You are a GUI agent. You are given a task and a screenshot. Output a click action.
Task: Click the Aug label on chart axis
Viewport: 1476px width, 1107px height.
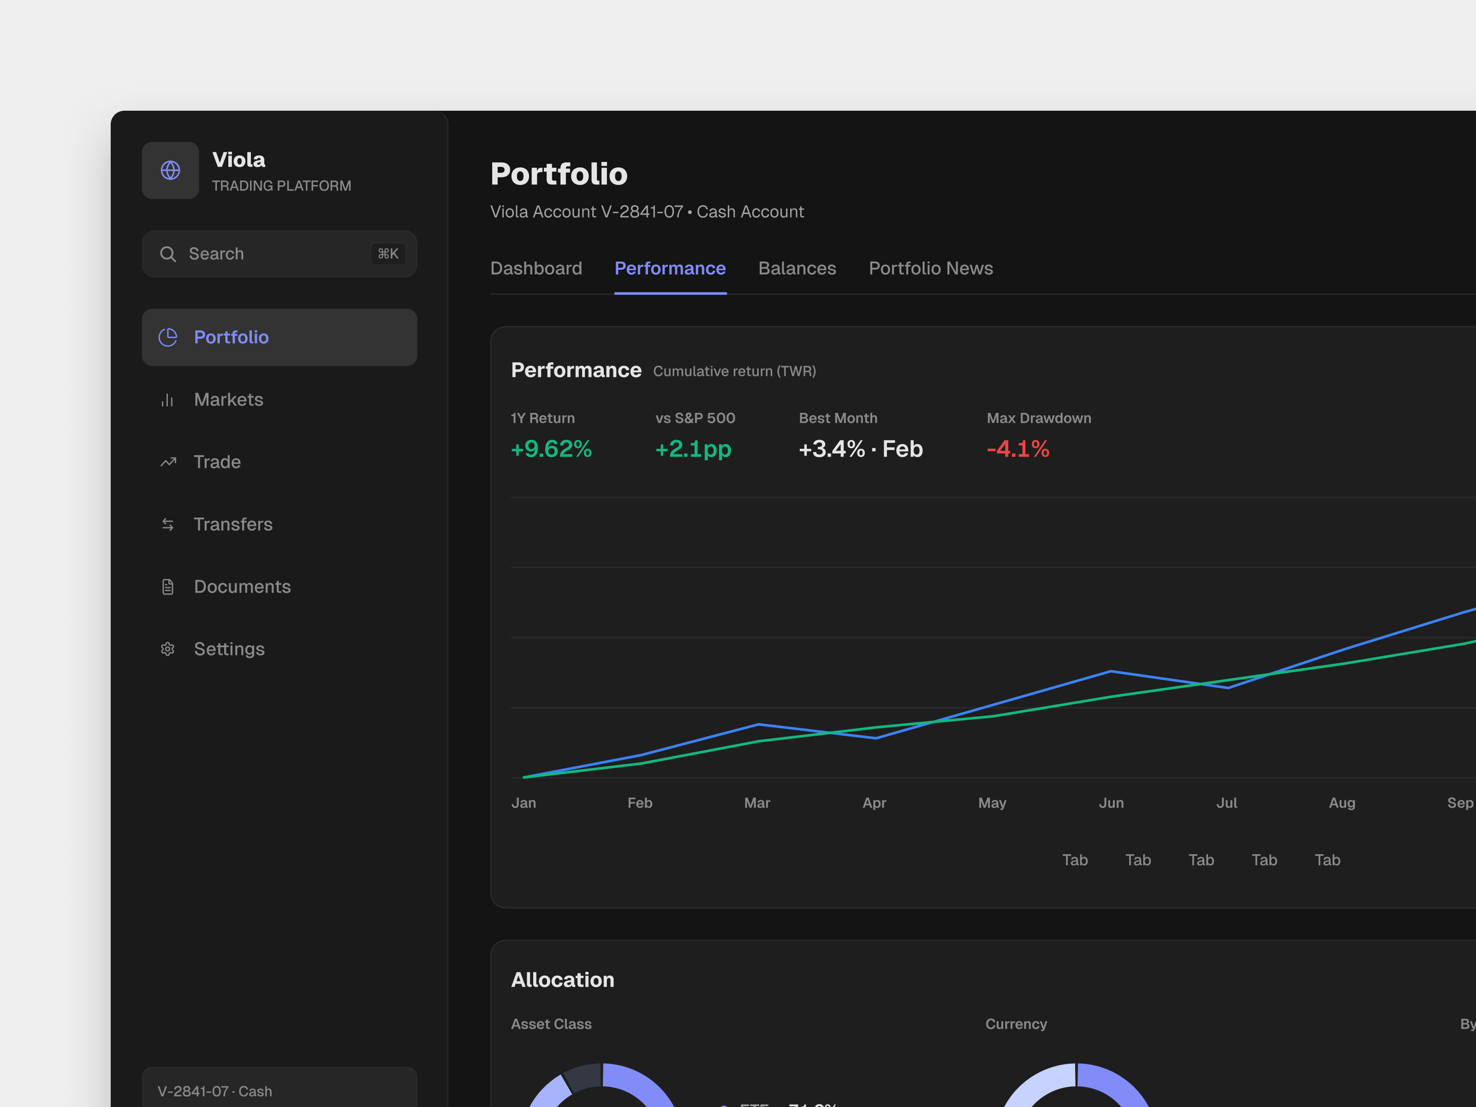point(1342,803)
